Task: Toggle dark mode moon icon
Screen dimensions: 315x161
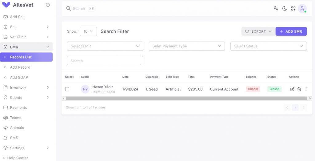Action: tap(285, 8)
